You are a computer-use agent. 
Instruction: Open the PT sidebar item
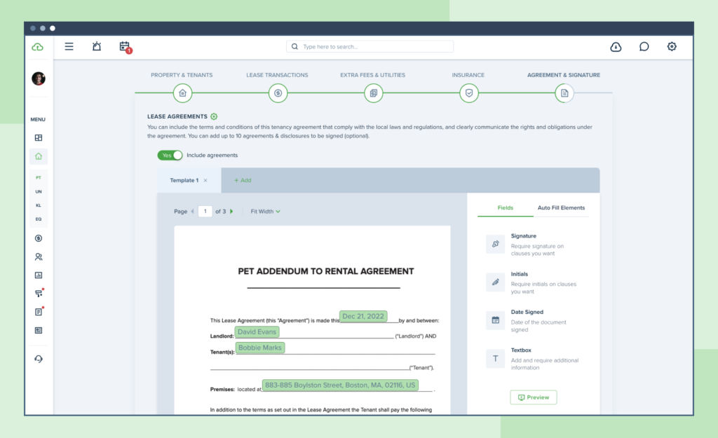(x=39, y=177)
